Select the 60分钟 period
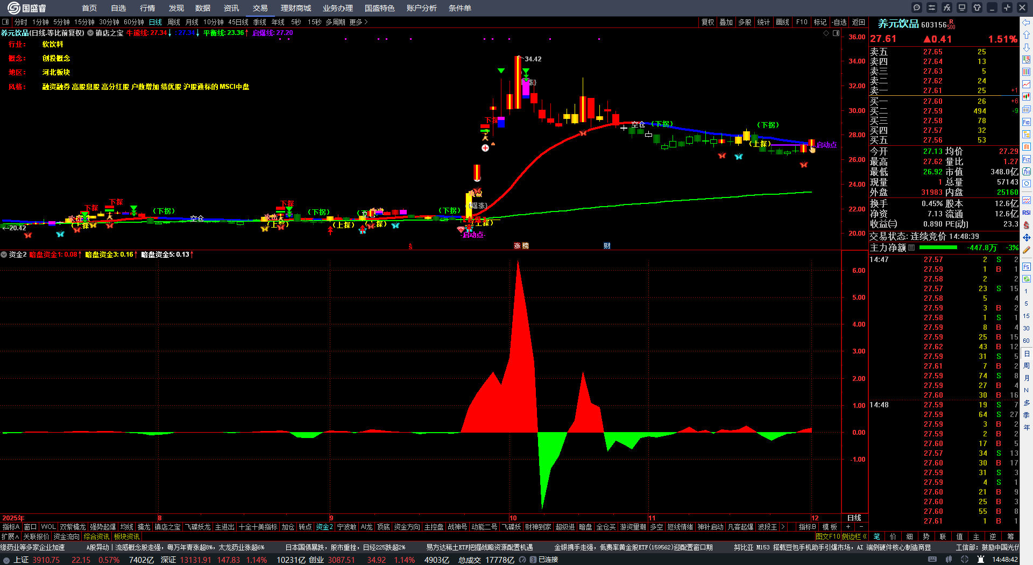 [x=134, y=22]
